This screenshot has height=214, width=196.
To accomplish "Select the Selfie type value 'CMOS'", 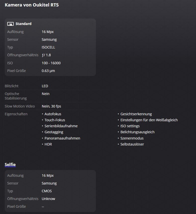I will click(47, 191).
